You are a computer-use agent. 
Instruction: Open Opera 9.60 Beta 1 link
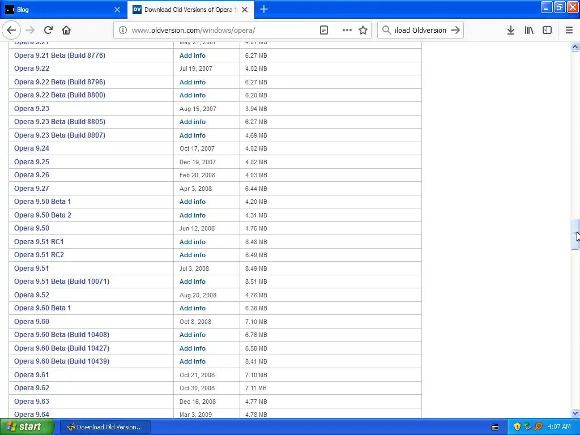(42, 308)
